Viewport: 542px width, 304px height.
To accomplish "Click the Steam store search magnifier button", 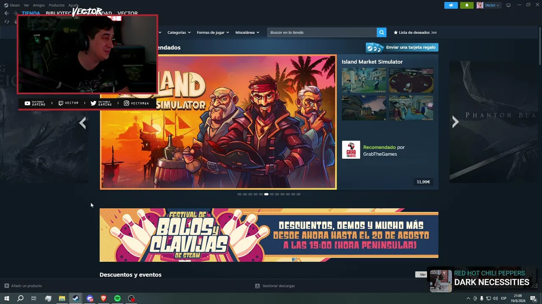I will (382, 33).
